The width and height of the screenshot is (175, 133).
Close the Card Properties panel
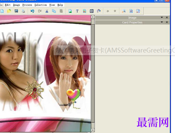[x=167, y=22]
